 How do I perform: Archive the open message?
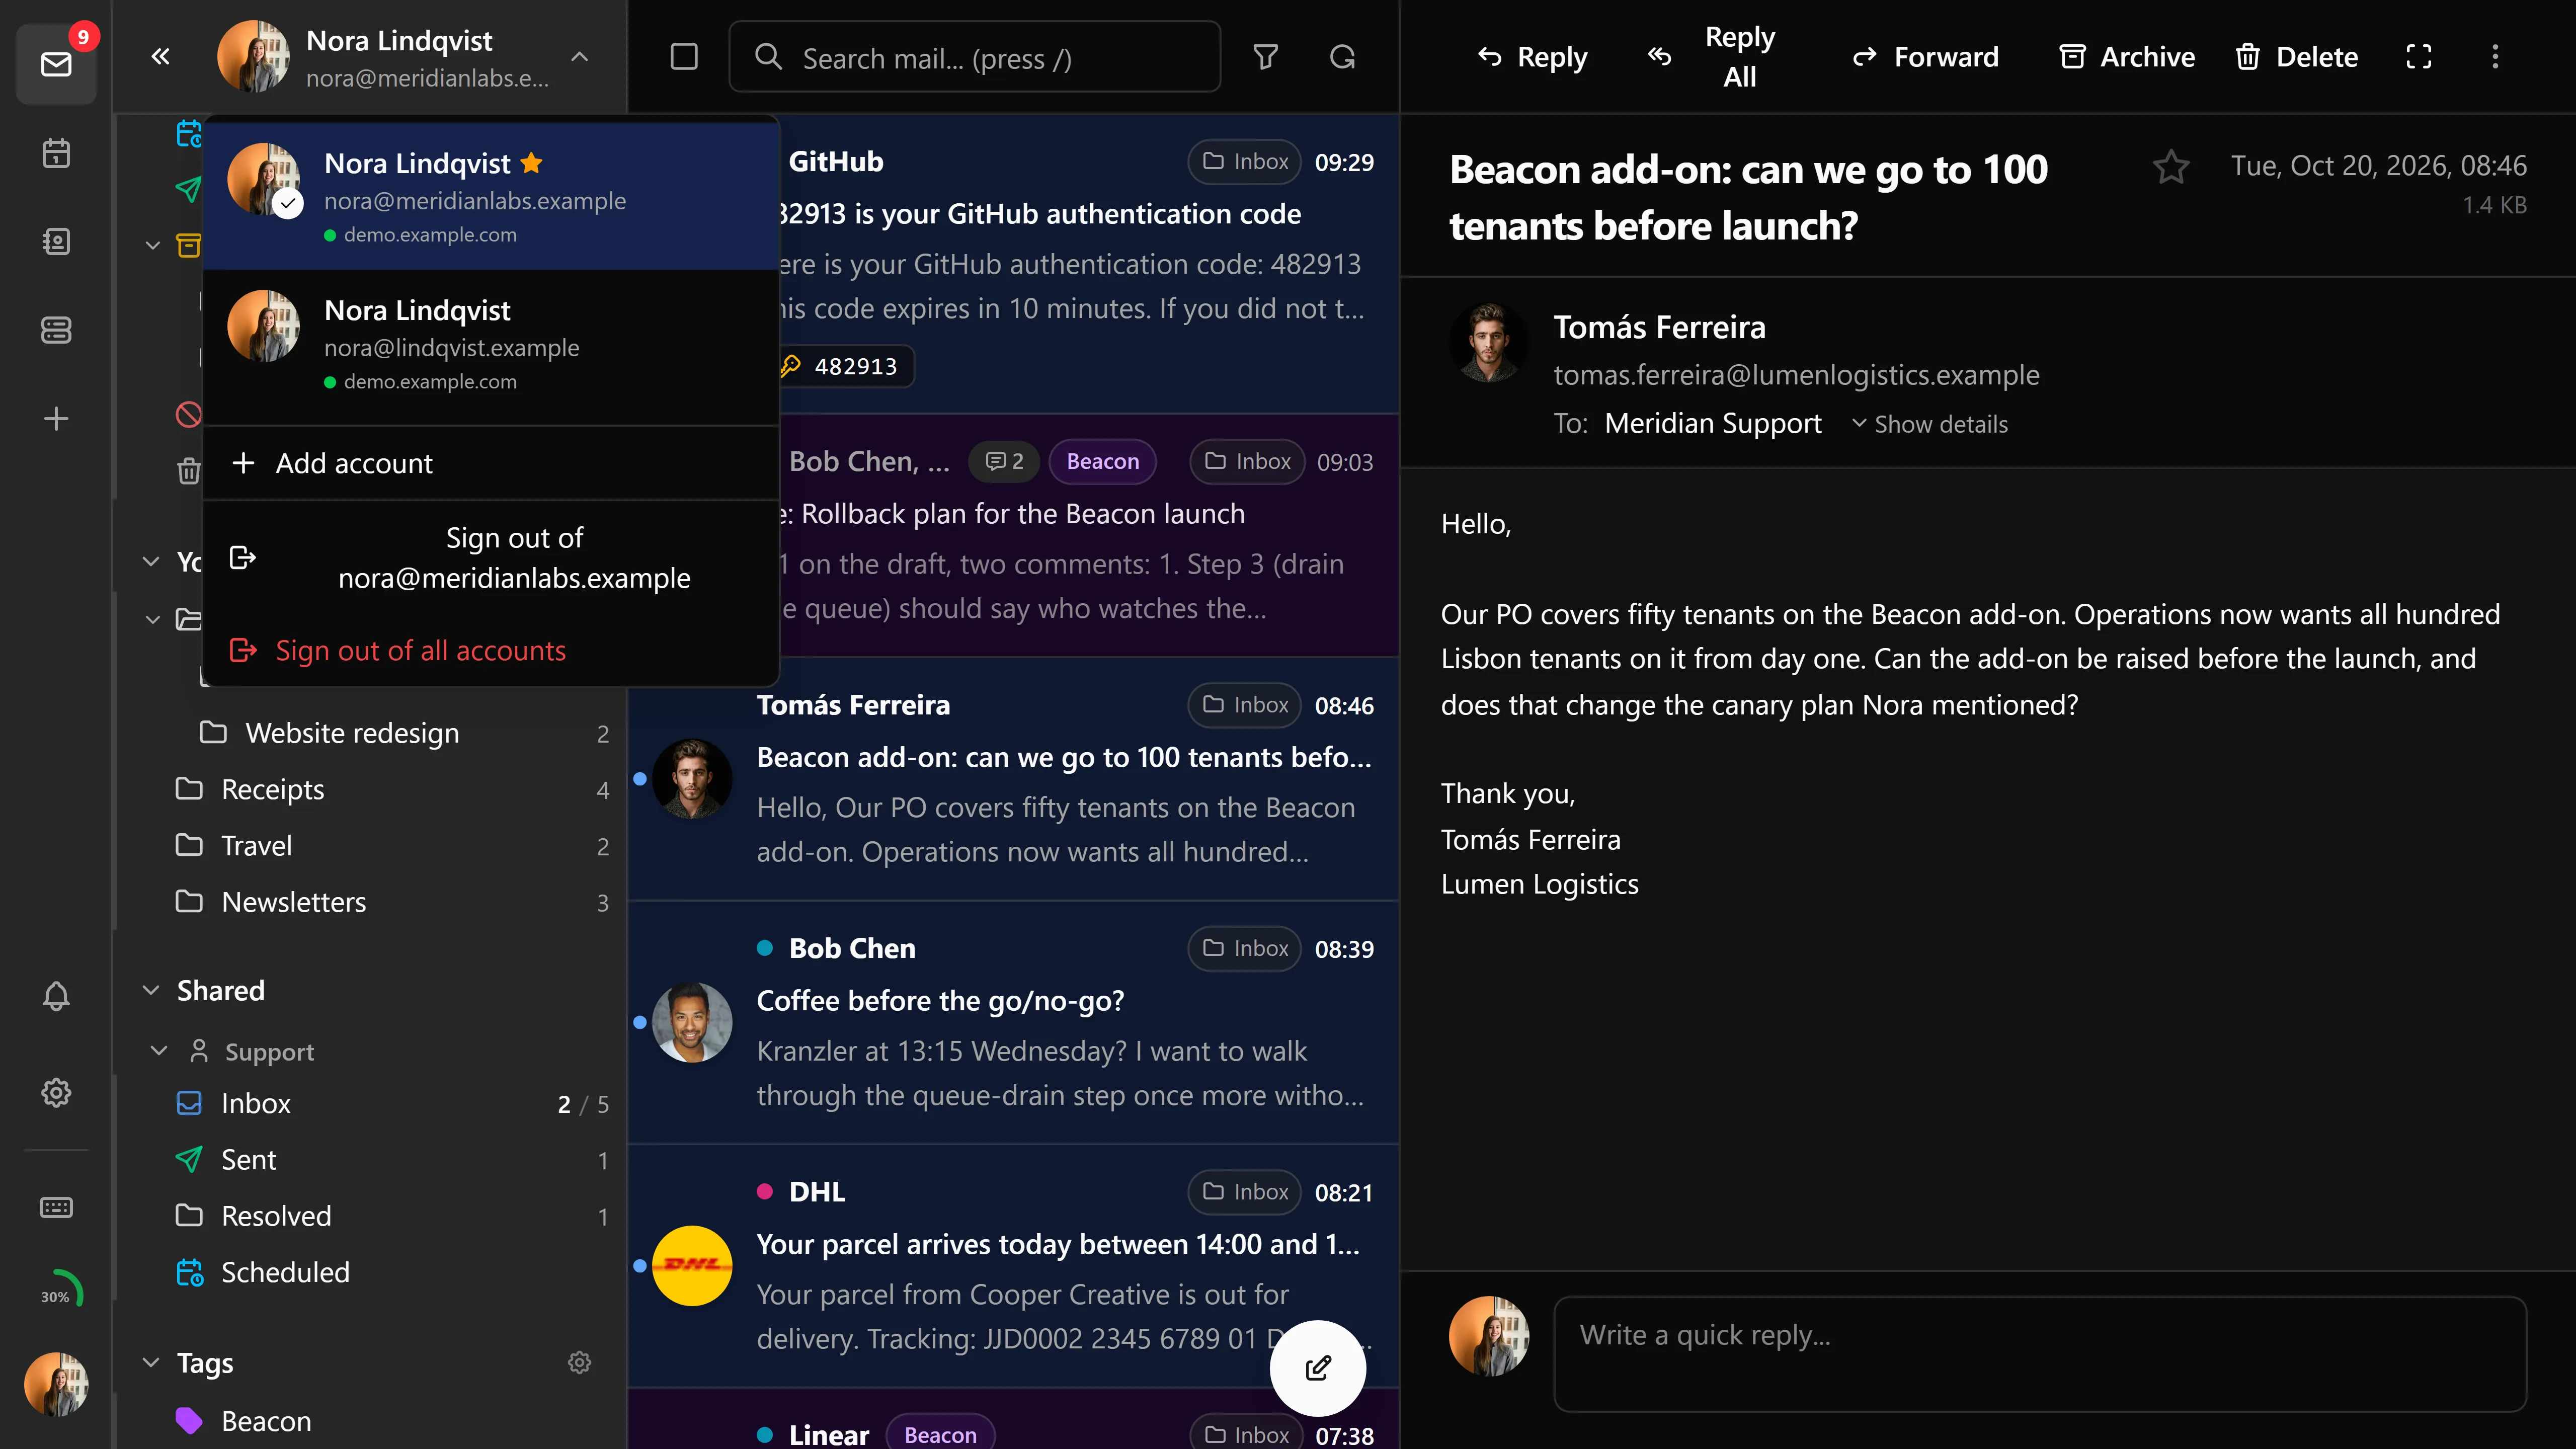[x=2127, y=57]
